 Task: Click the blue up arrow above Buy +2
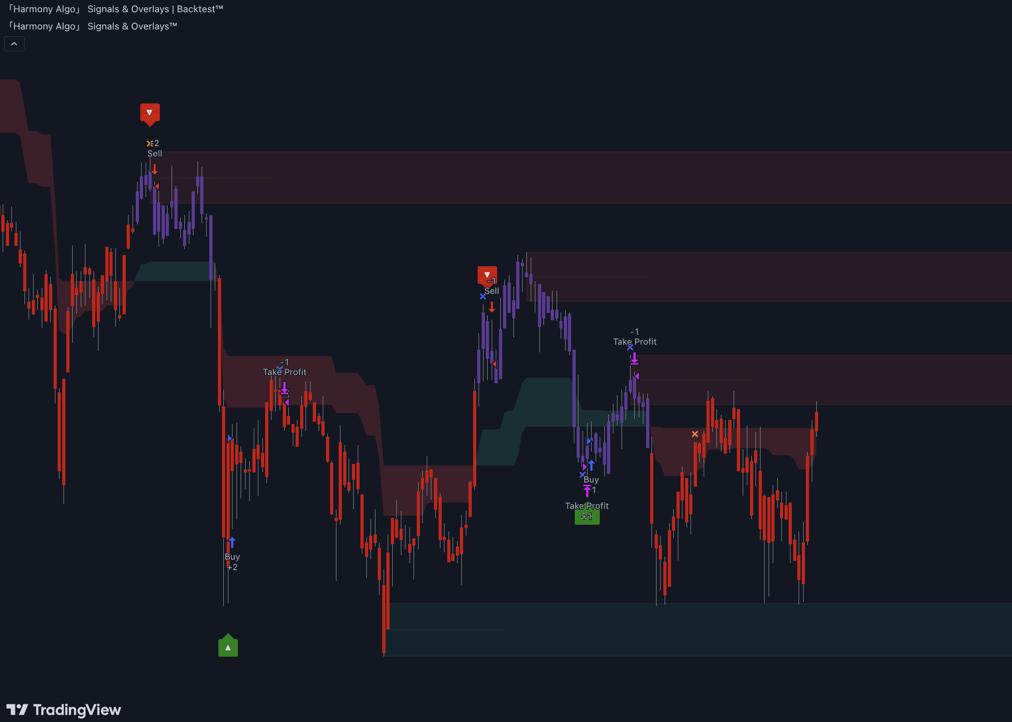click(x=232, y=542)
